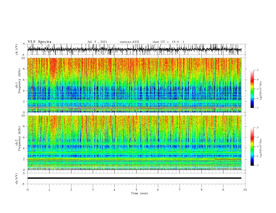Click the "station=ATH" header label
Image resolution: width=276 pixels, height=213 pixels.
pyautogui.click(x=129, y=42)
